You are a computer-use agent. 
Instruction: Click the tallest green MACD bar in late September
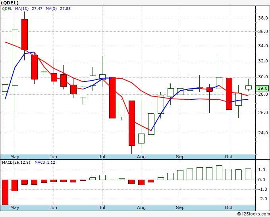pos(219,173)
